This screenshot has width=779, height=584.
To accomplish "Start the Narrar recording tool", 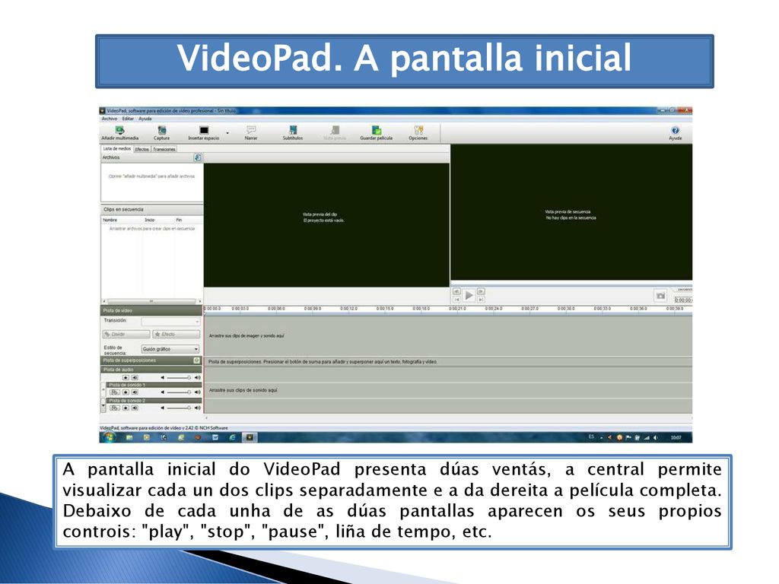I will pos(251,132).
